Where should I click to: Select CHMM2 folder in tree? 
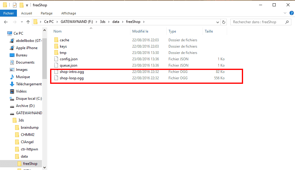point(27,135)
